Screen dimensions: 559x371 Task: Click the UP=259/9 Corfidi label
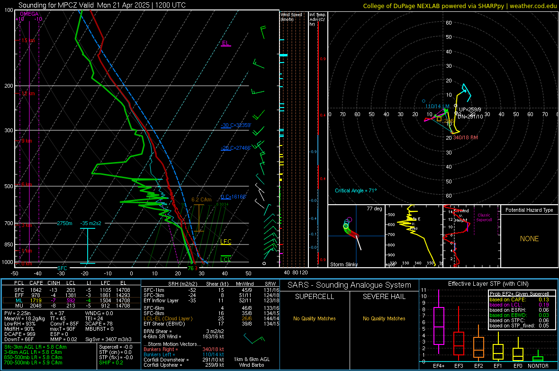click(x=470, y=109)
